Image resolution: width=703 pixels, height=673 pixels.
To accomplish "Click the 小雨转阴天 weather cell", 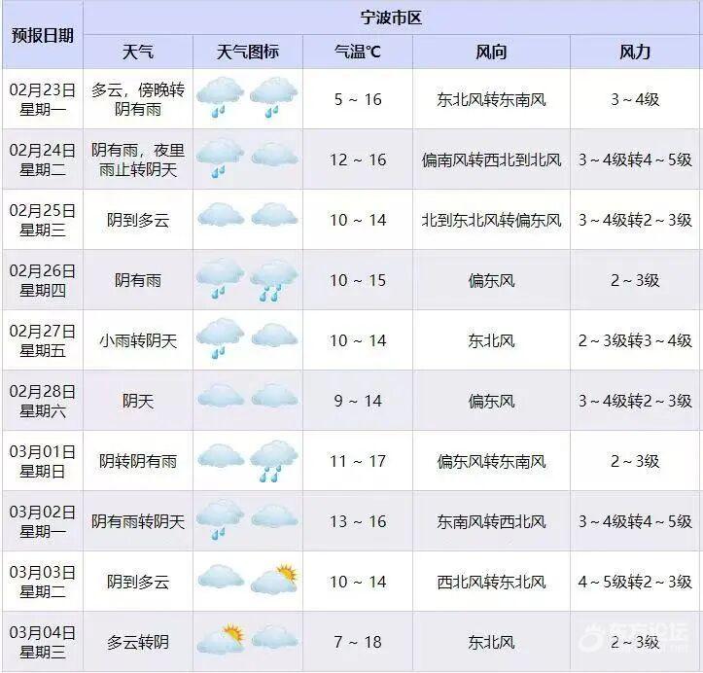I will pos(138,340).
